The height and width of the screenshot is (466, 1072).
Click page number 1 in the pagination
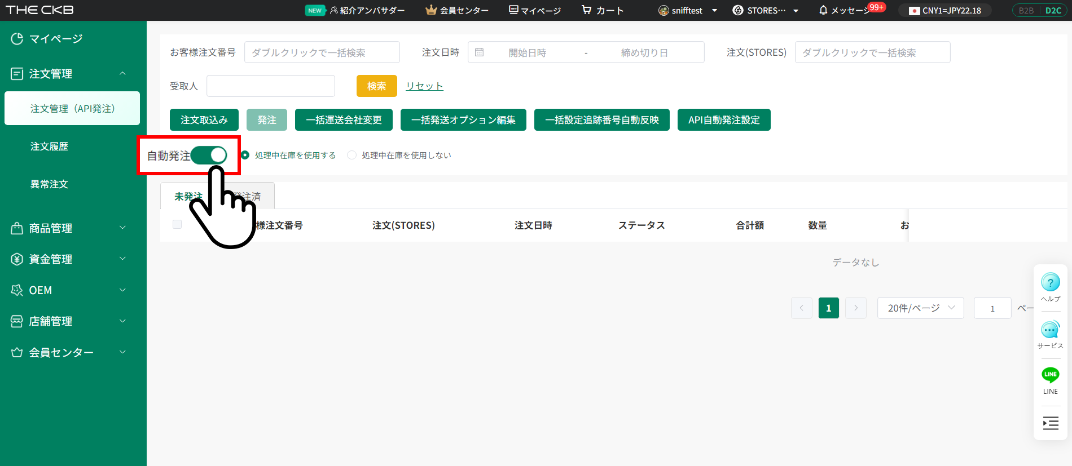[828, 308]
